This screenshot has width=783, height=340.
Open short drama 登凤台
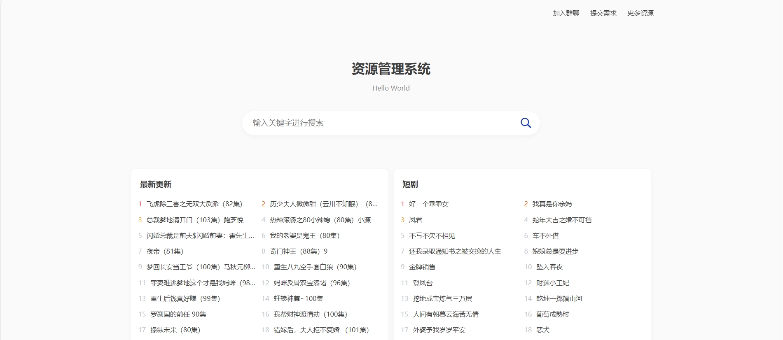[423, 283]
